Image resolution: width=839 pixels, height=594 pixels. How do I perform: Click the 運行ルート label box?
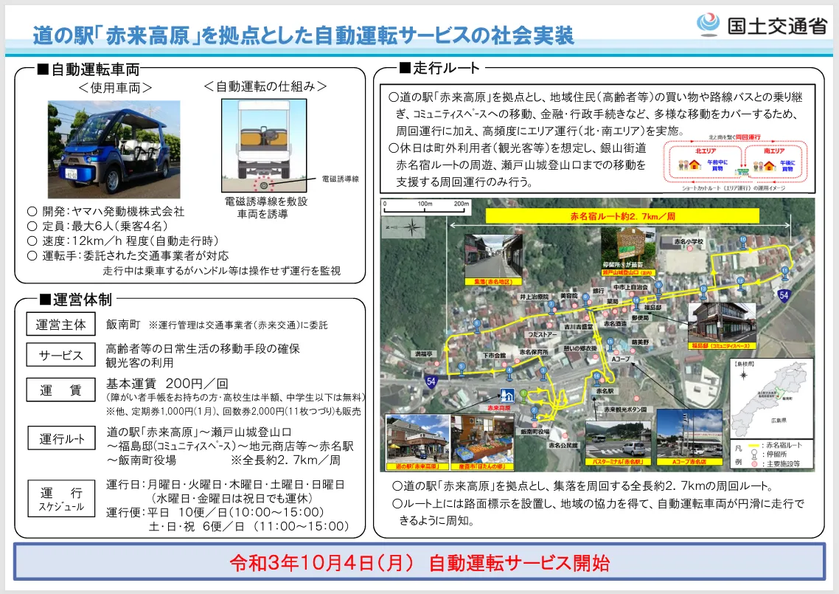point(61,438)
